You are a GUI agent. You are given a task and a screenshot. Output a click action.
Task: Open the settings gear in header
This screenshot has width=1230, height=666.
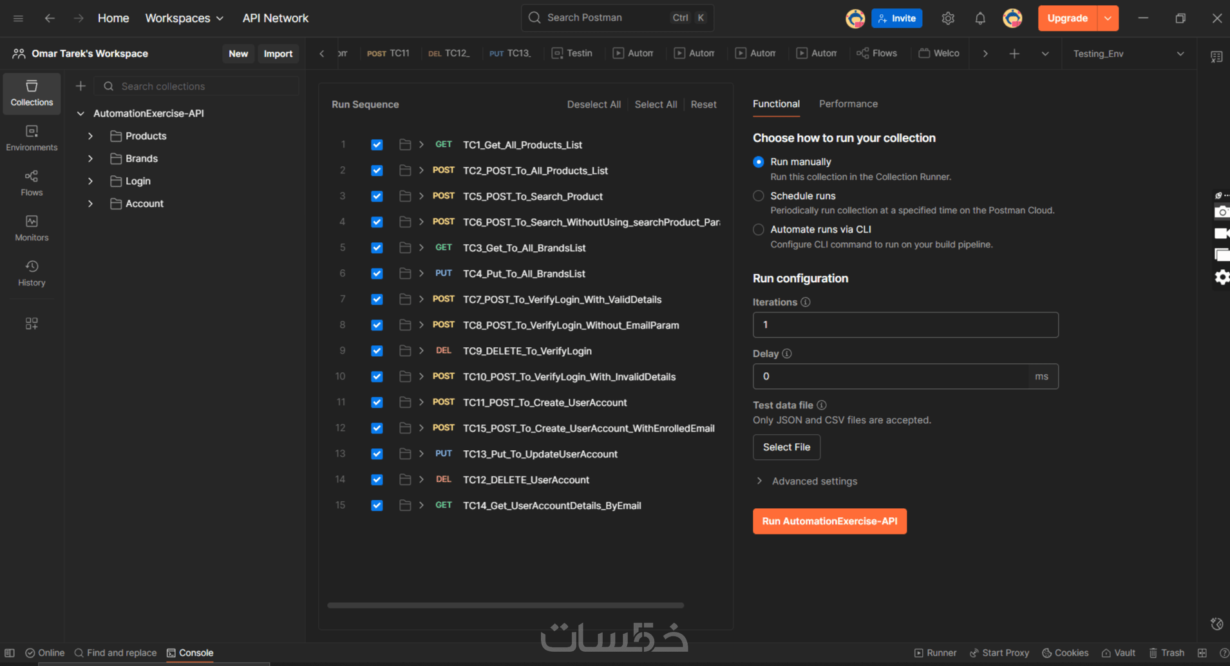point(948,18)
